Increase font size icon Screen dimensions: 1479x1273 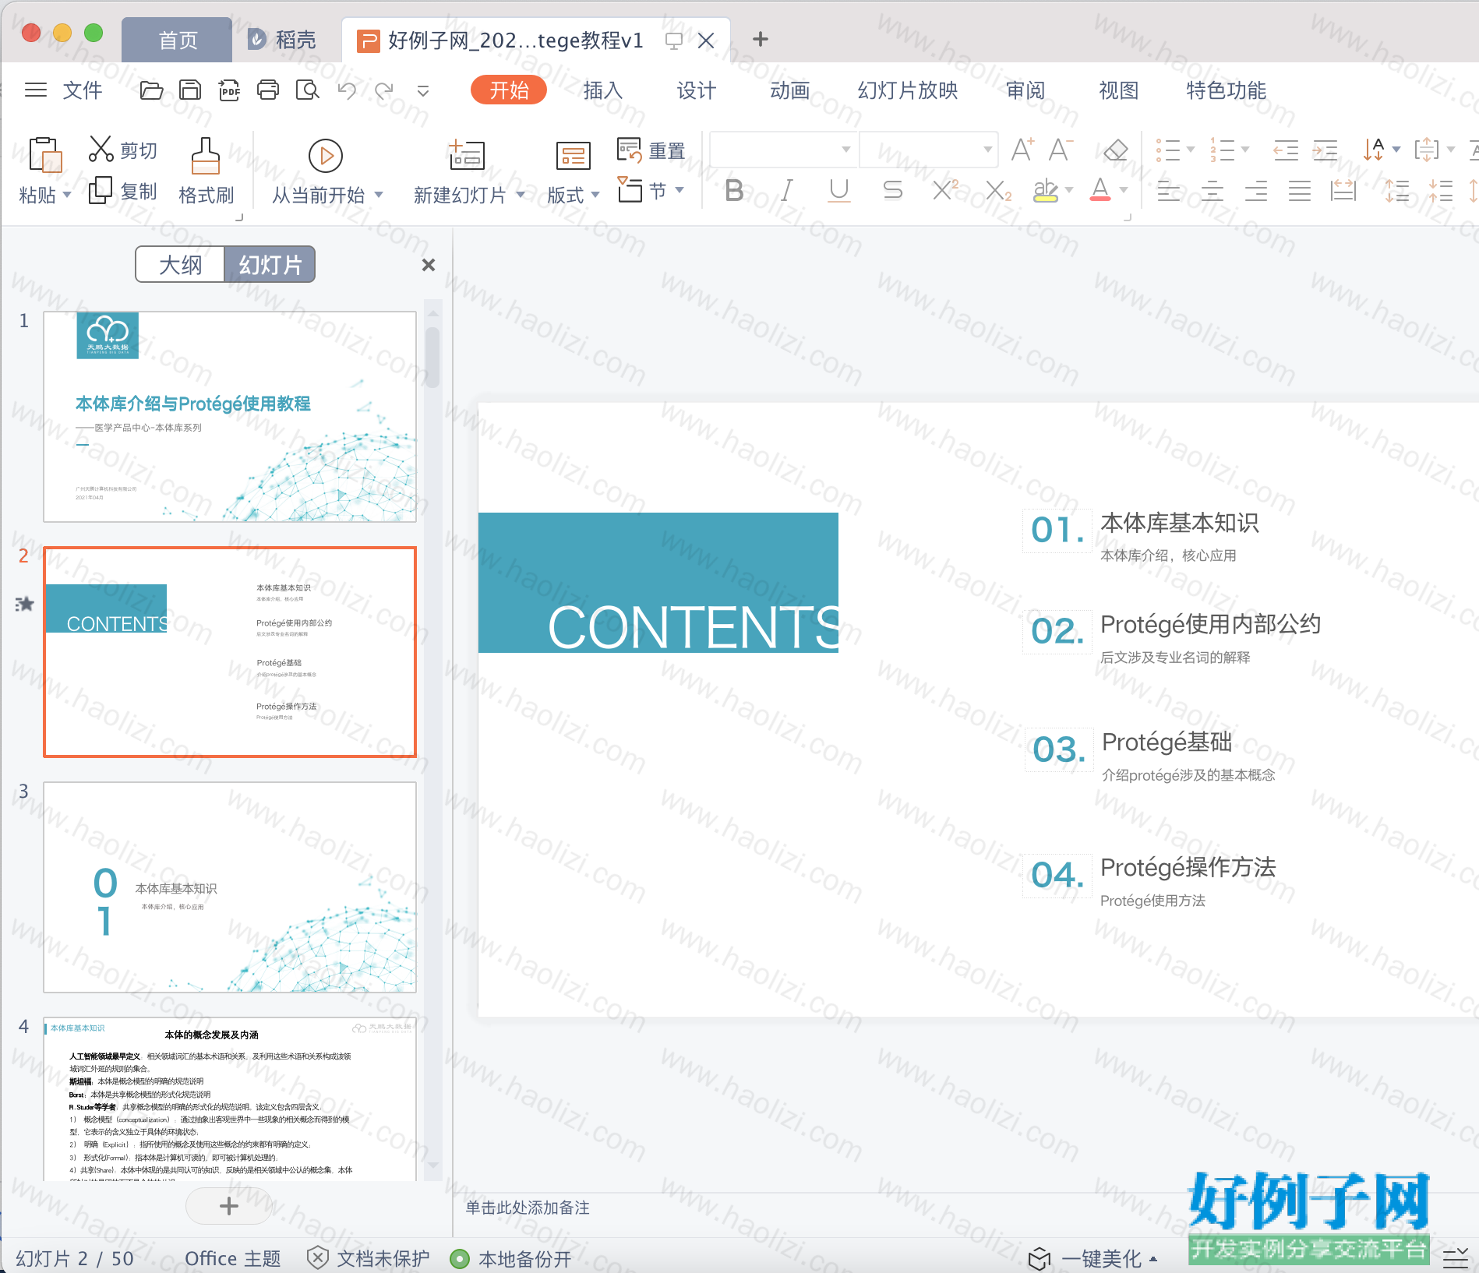(x=1022, y=149)
